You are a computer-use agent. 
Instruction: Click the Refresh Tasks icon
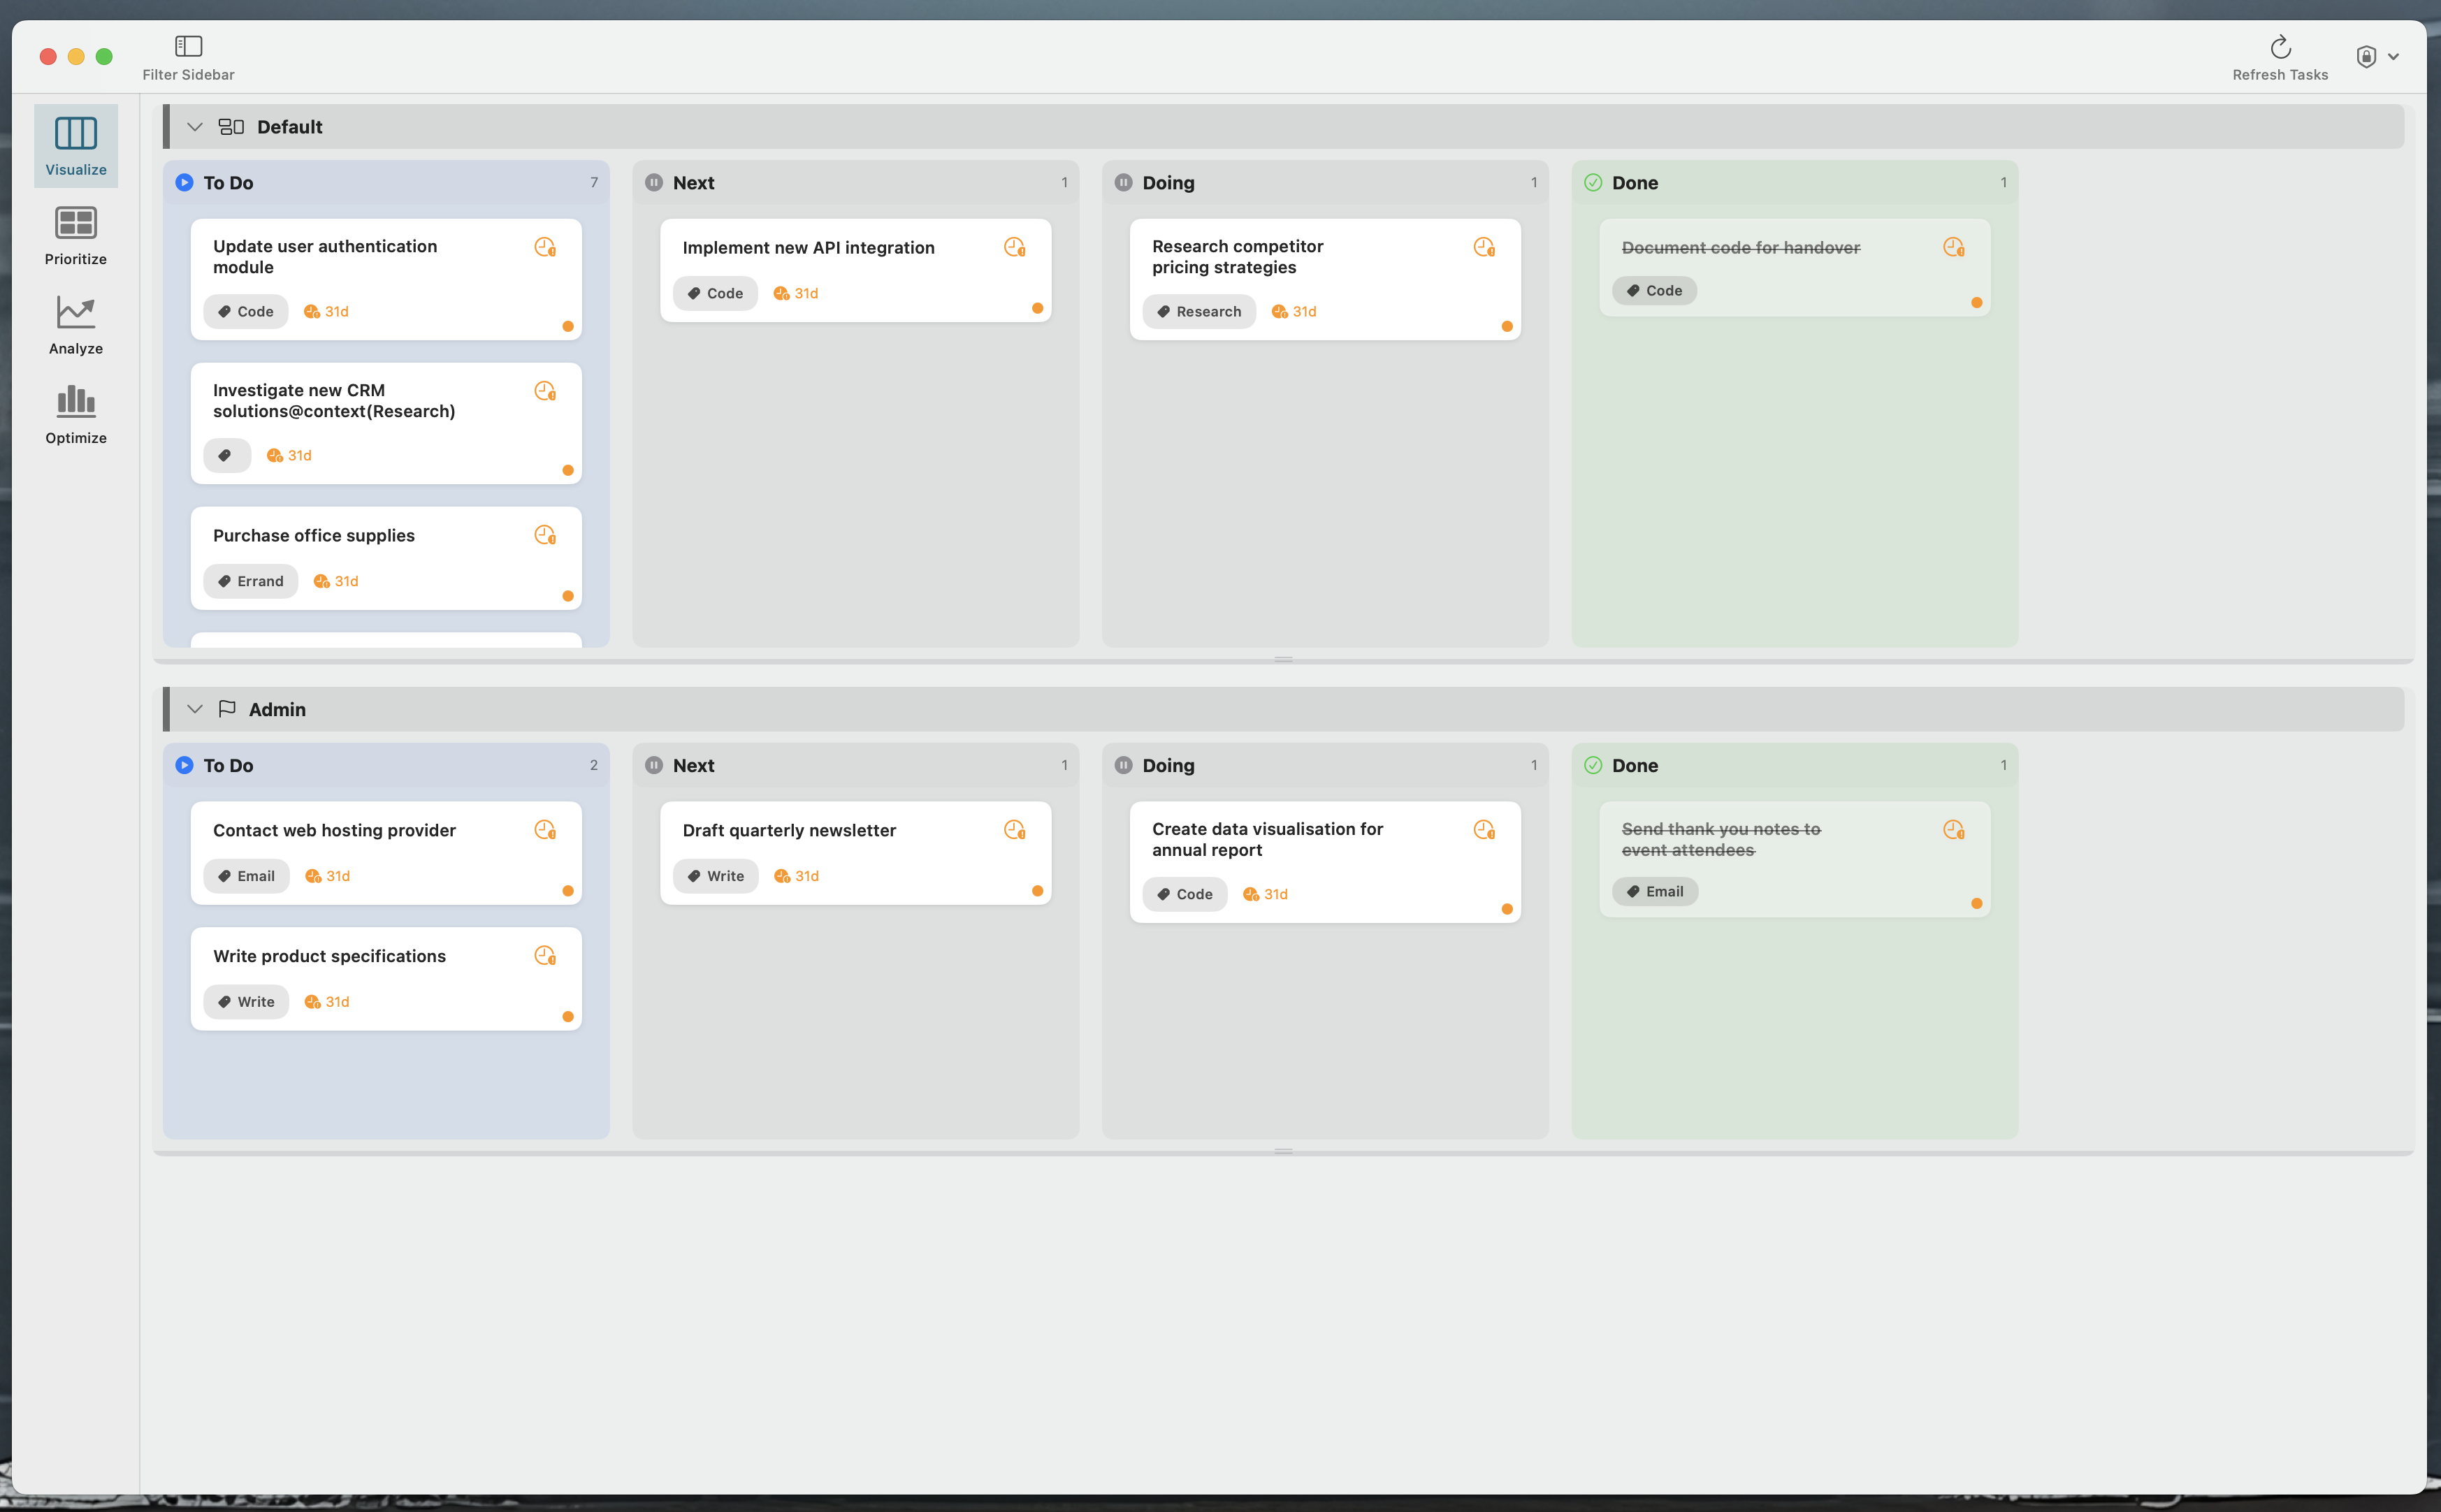click(x=2280, y=46)
